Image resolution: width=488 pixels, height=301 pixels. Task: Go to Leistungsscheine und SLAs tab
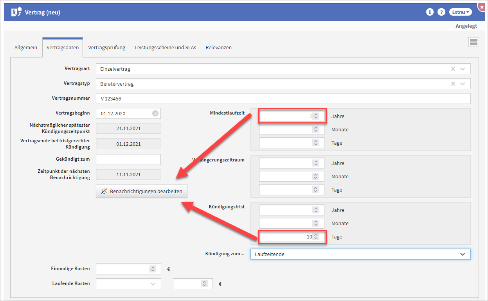tap(165, 48)
